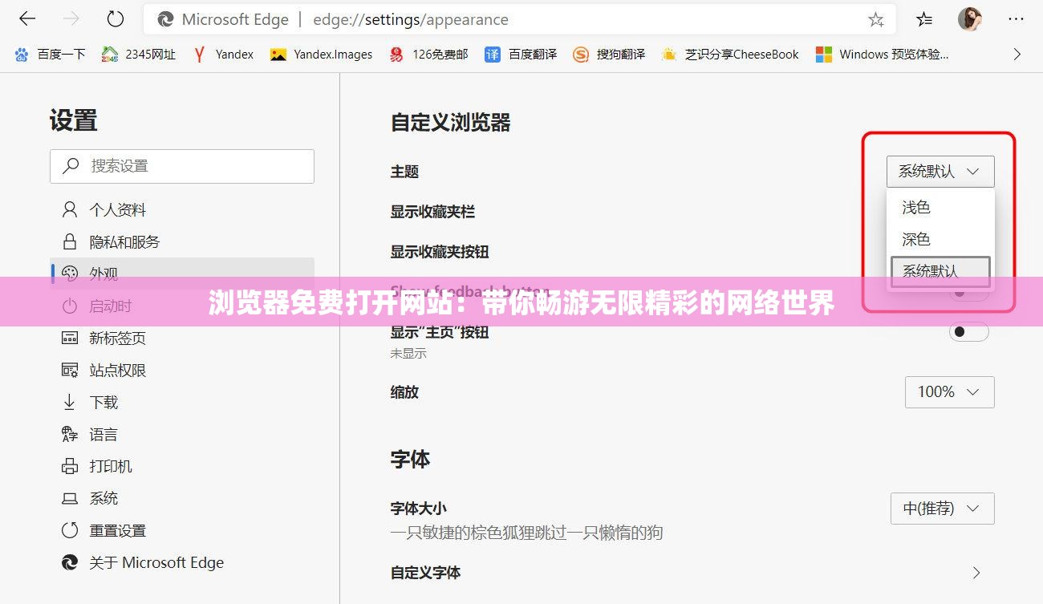Open 126免费邮 bookmark
This screenshot has width=1043, height=604.
point(428,55)
